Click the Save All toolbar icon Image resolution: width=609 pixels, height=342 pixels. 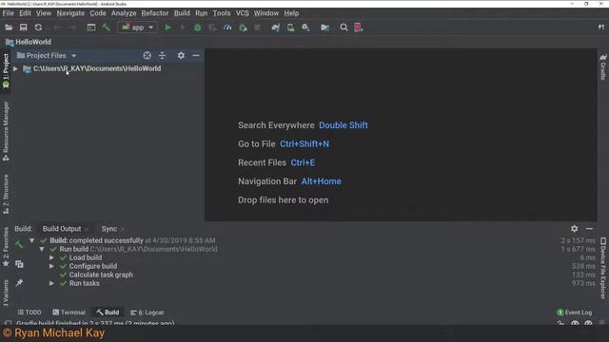pos(23,28)
